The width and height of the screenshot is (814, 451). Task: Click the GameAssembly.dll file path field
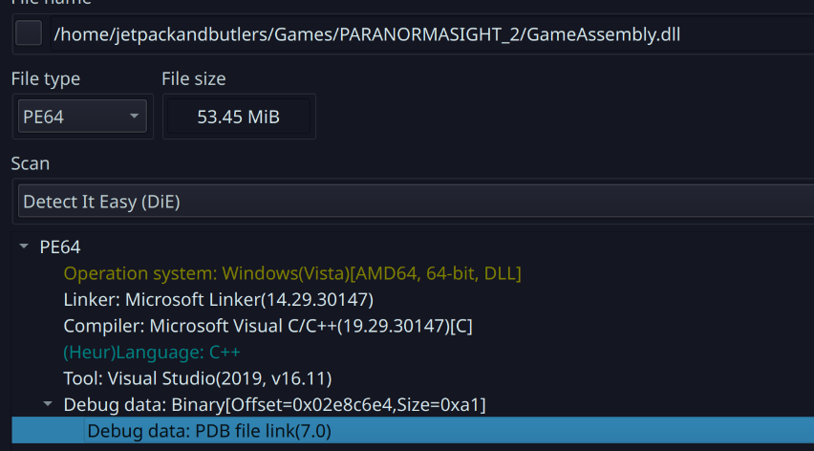click(x=367, y=35)
